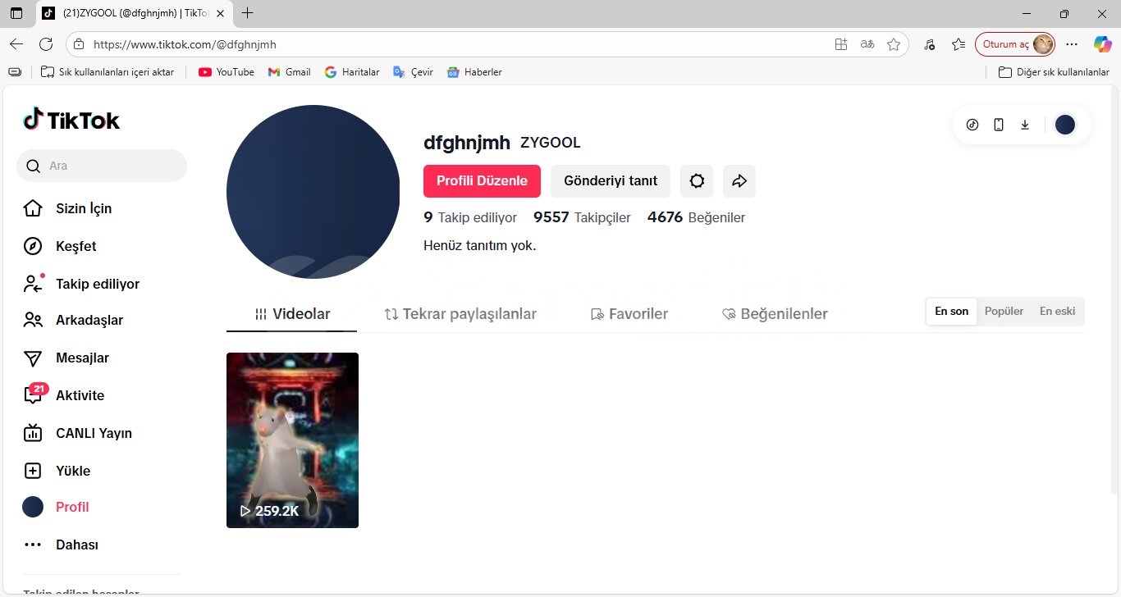Viewport: 1121px width, 597px height.
Task: Open the dancing mouse video thumbnail
Action: [292, 440]
